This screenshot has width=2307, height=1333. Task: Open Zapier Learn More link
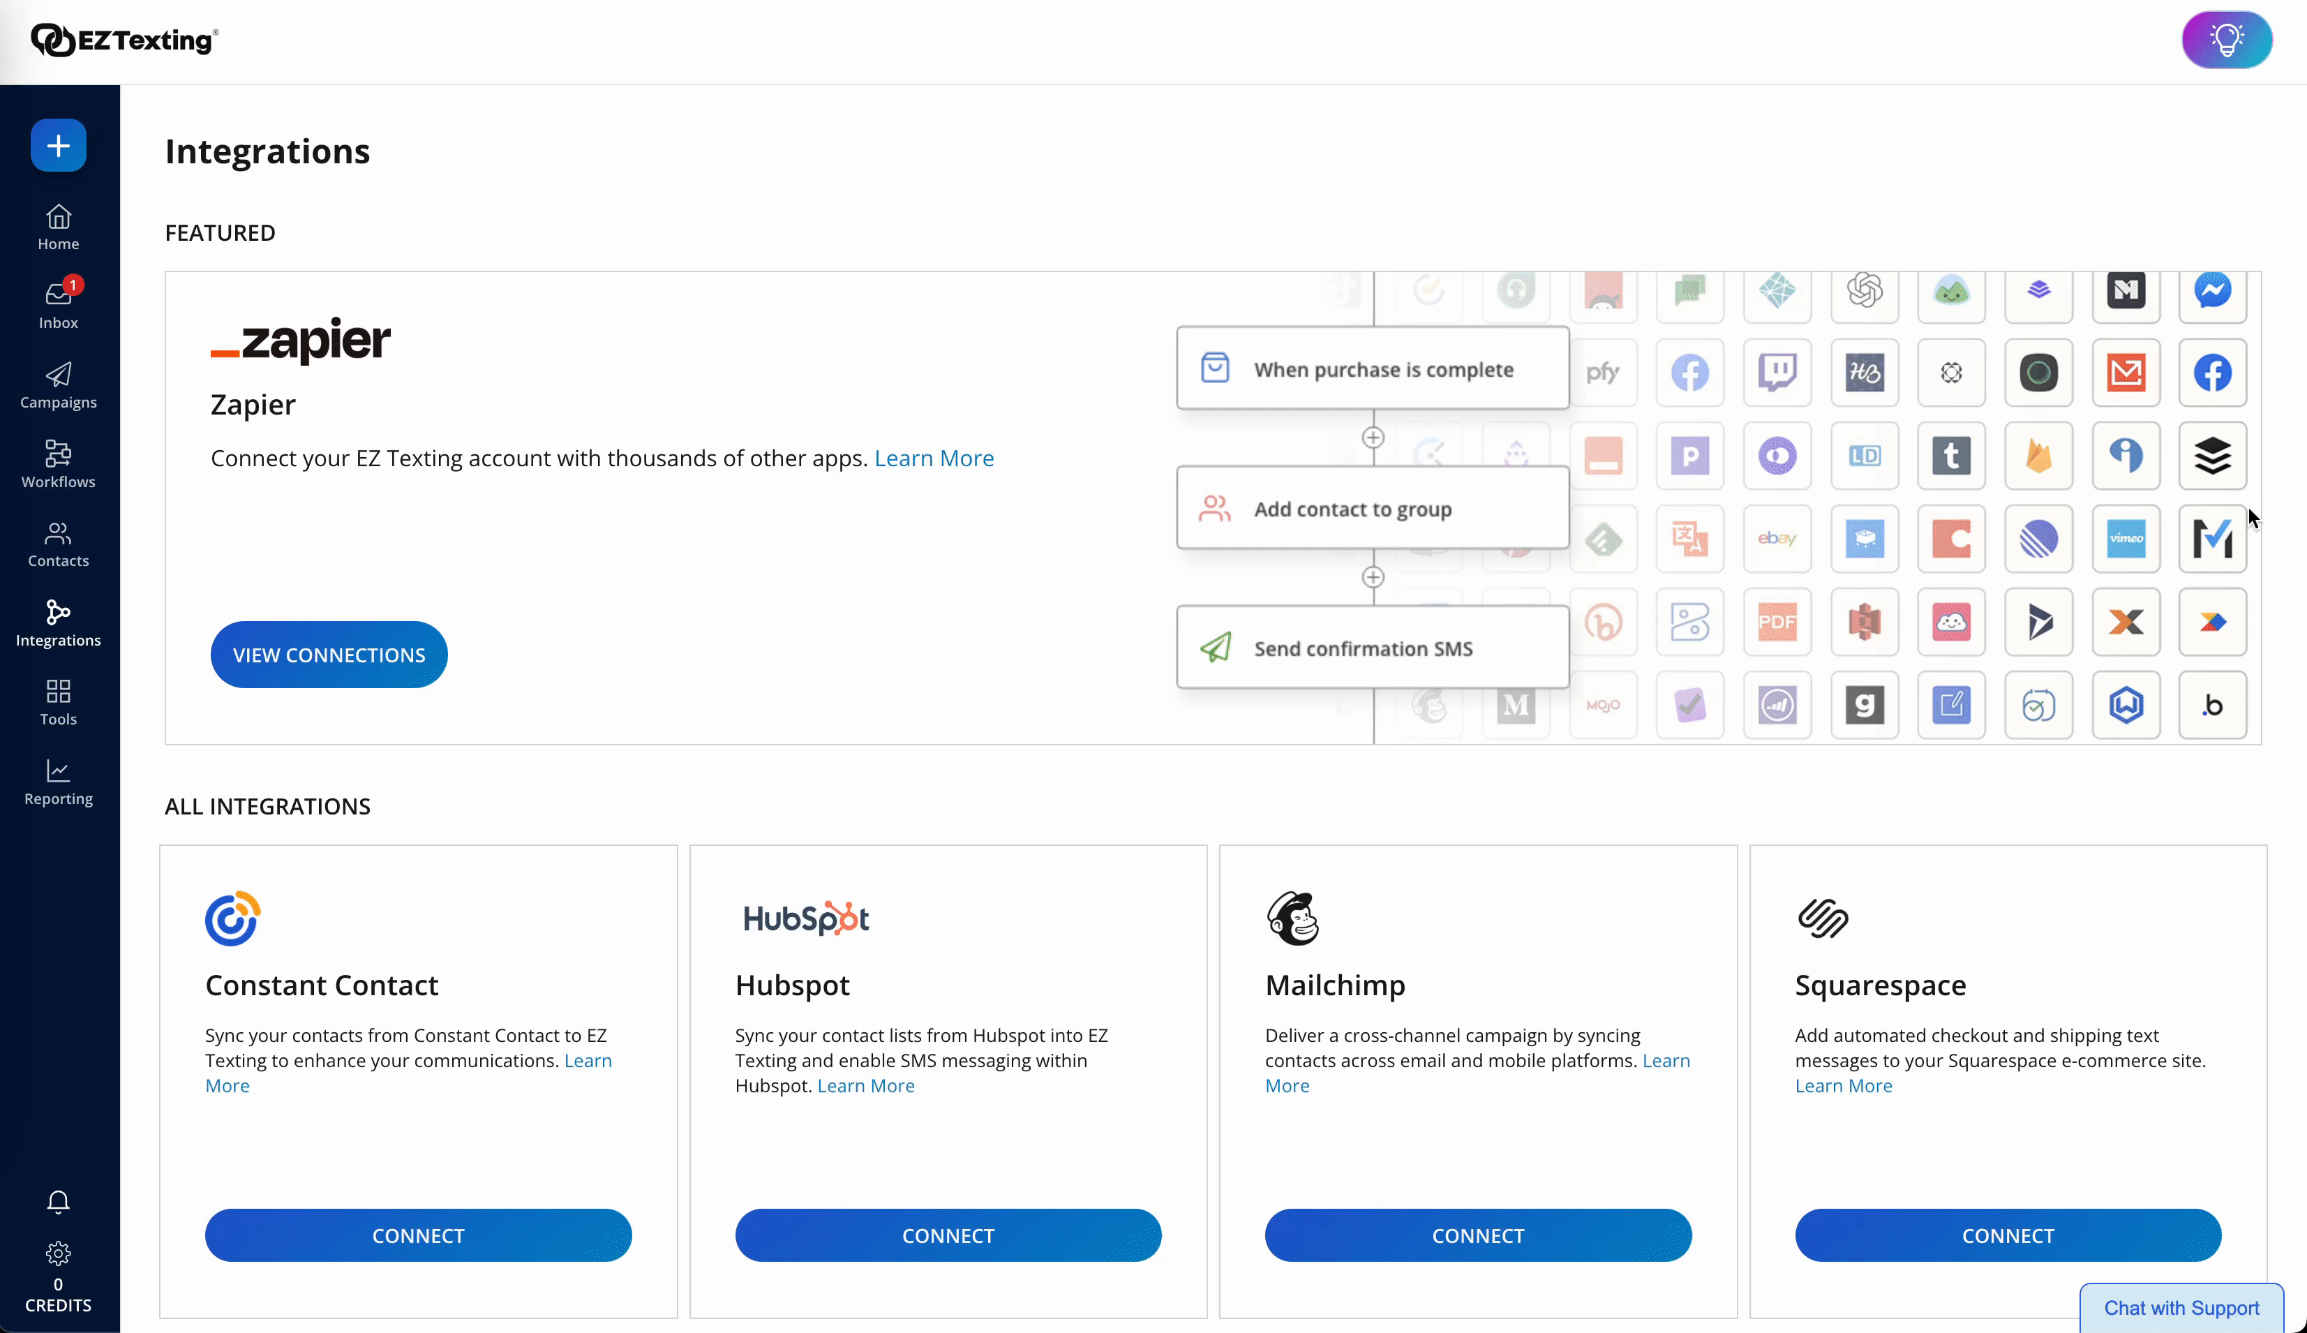tap(934, 458)
